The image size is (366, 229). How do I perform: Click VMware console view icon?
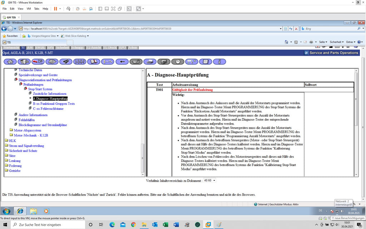click(x=129, y=9)
